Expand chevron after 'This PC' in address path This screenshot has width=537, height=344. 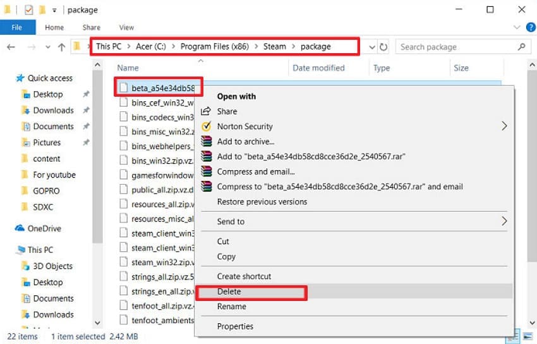[x=129, y=47]
